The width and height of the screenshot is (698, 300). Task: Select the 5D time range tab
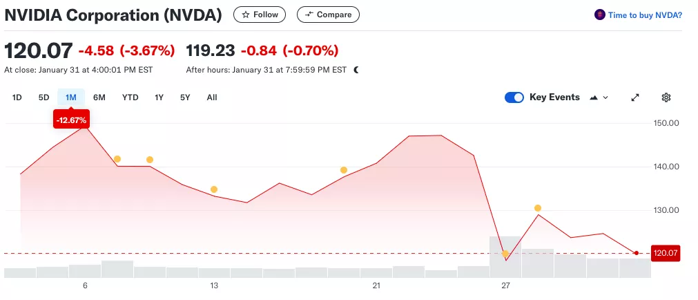coord(43,97)
